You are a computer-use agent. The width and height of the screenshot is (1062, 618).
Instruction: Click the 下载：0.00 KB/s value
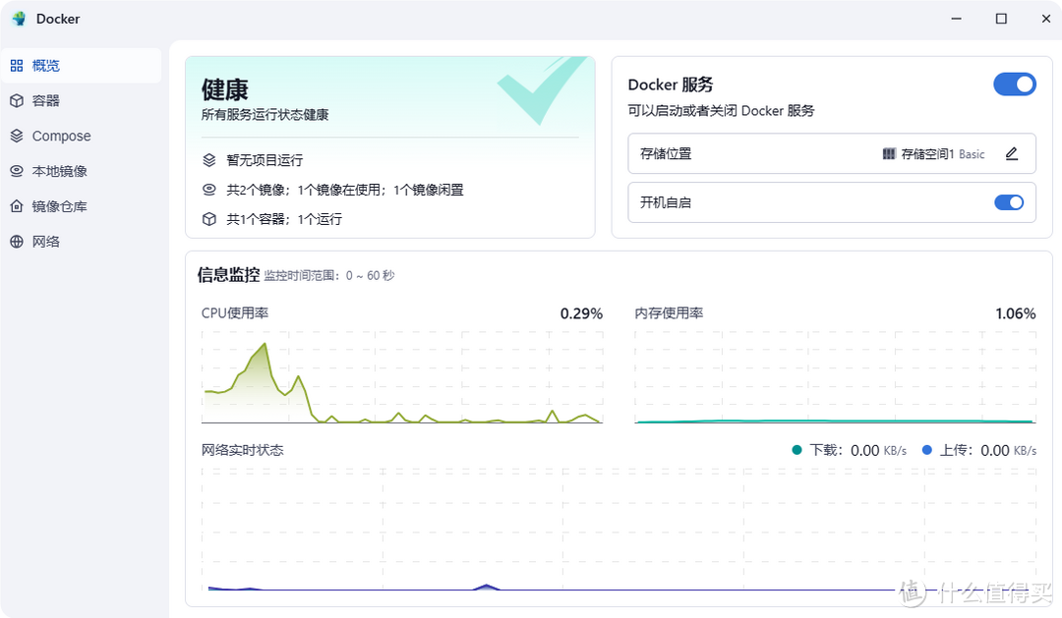click(x=857, y=450)
